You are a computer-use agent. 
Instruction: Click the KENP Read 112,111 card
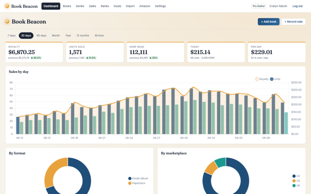(x=155, y=52)
